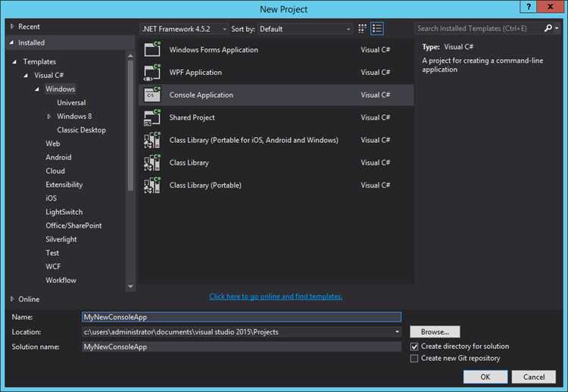Open search options dropdown arrow

pyautogui.click(x=557, y=28)
